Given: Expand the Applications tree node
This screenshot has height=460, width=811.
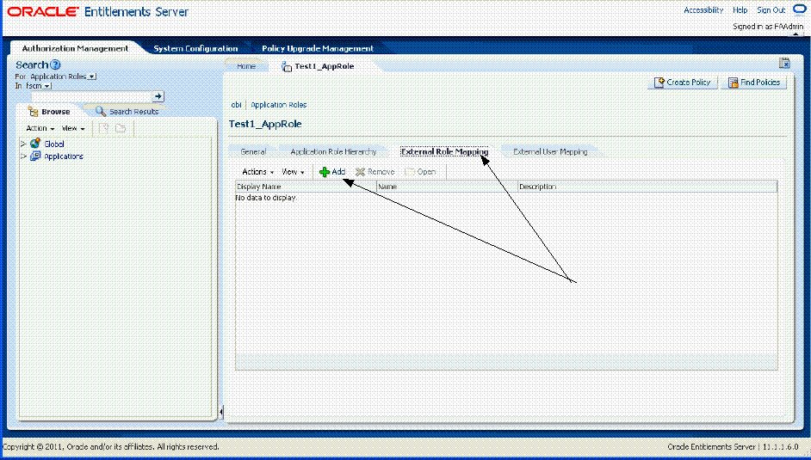Looking at the screenshot, I should pyautogui.click(x=22, y=156).
